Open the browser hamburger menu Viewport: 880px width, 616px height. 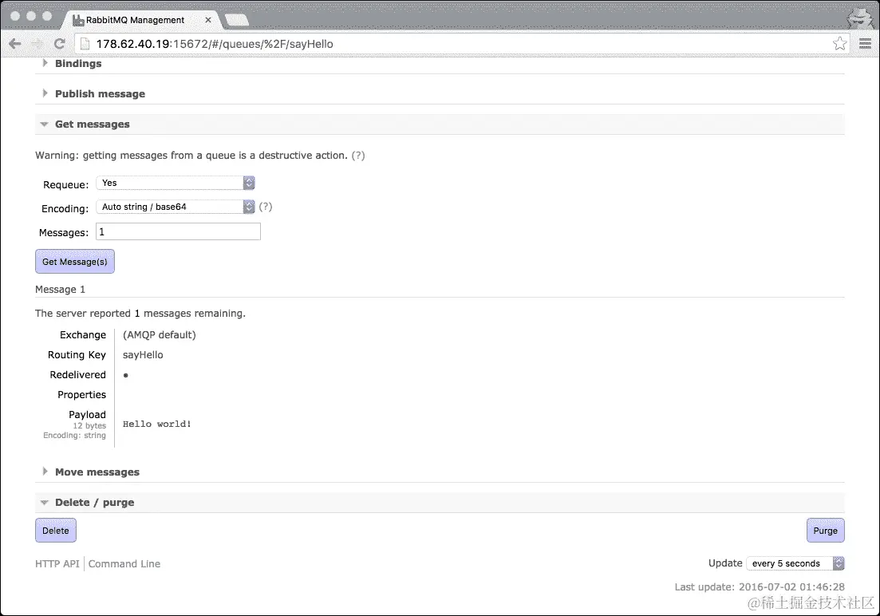click(866, 44)
